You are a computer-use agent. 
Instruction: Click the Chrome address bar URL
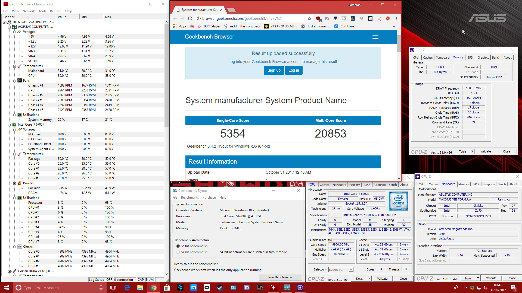[241, 18]
